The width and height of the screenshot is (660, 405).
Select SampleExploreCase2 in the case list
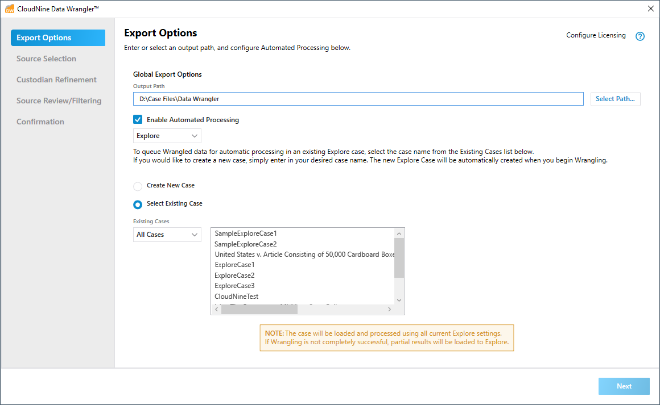[246, 244]
